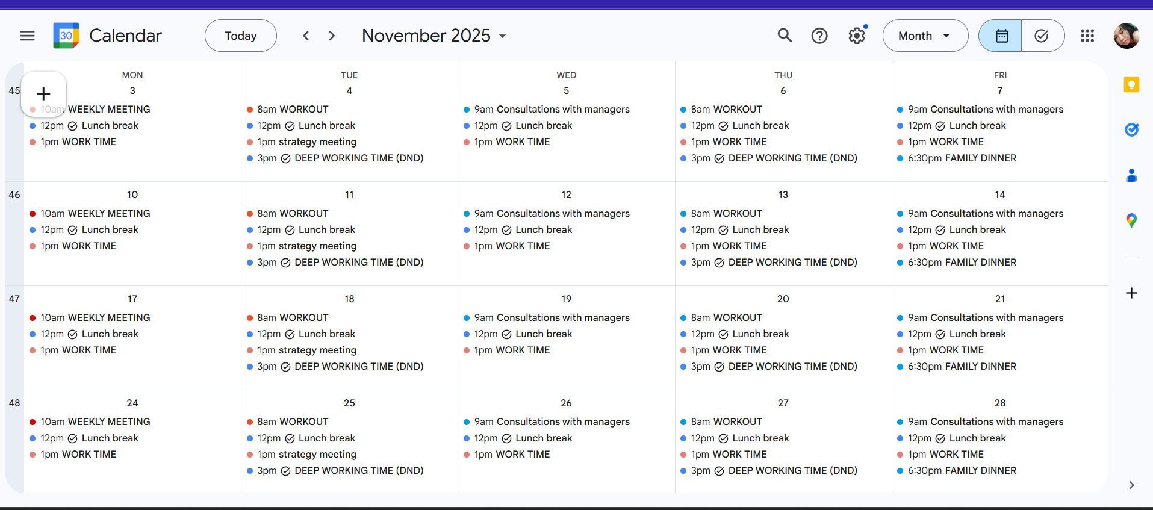Open the Google account profile picture
Viewport: 1153px width, 510px height.
click(x=1126, y=36)
